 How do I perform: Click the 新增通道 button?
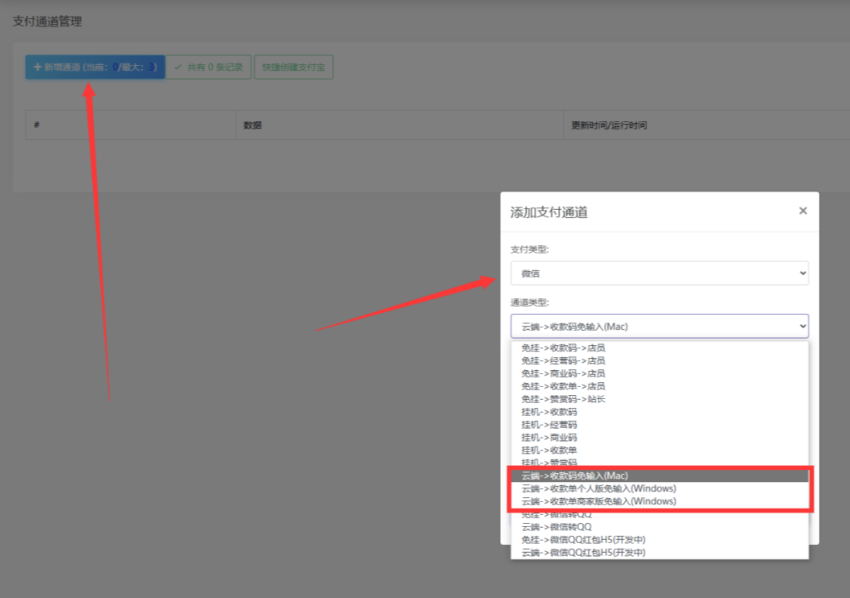coord(94,67)
